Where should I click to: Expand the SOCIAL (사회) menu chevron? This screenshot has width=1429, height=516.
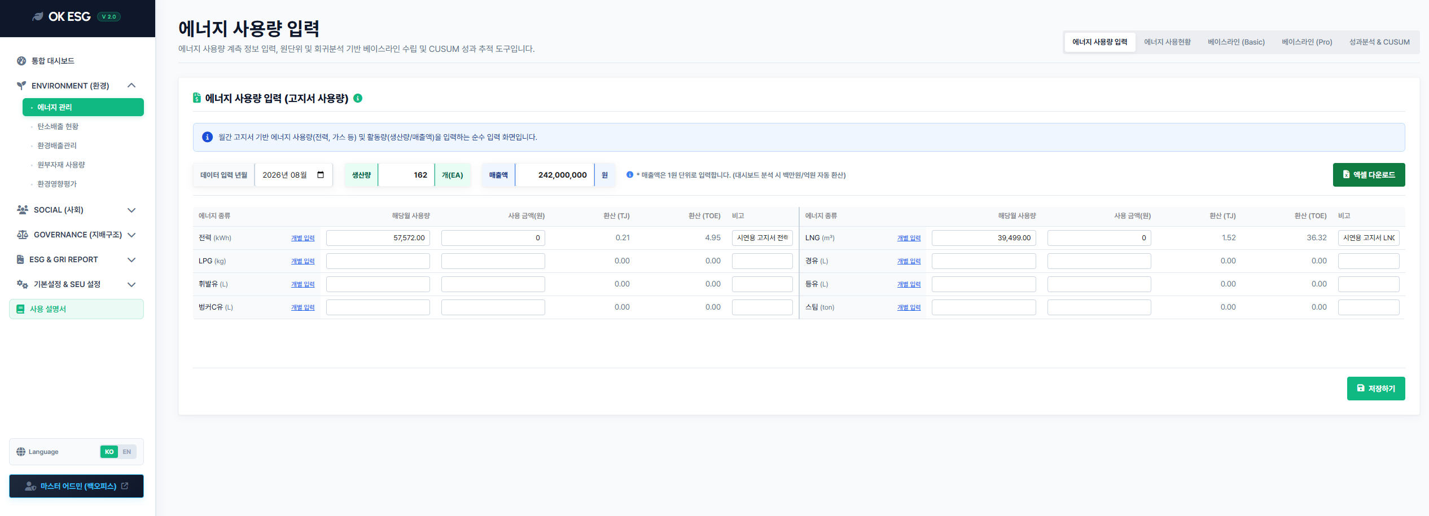coord(131,210)
